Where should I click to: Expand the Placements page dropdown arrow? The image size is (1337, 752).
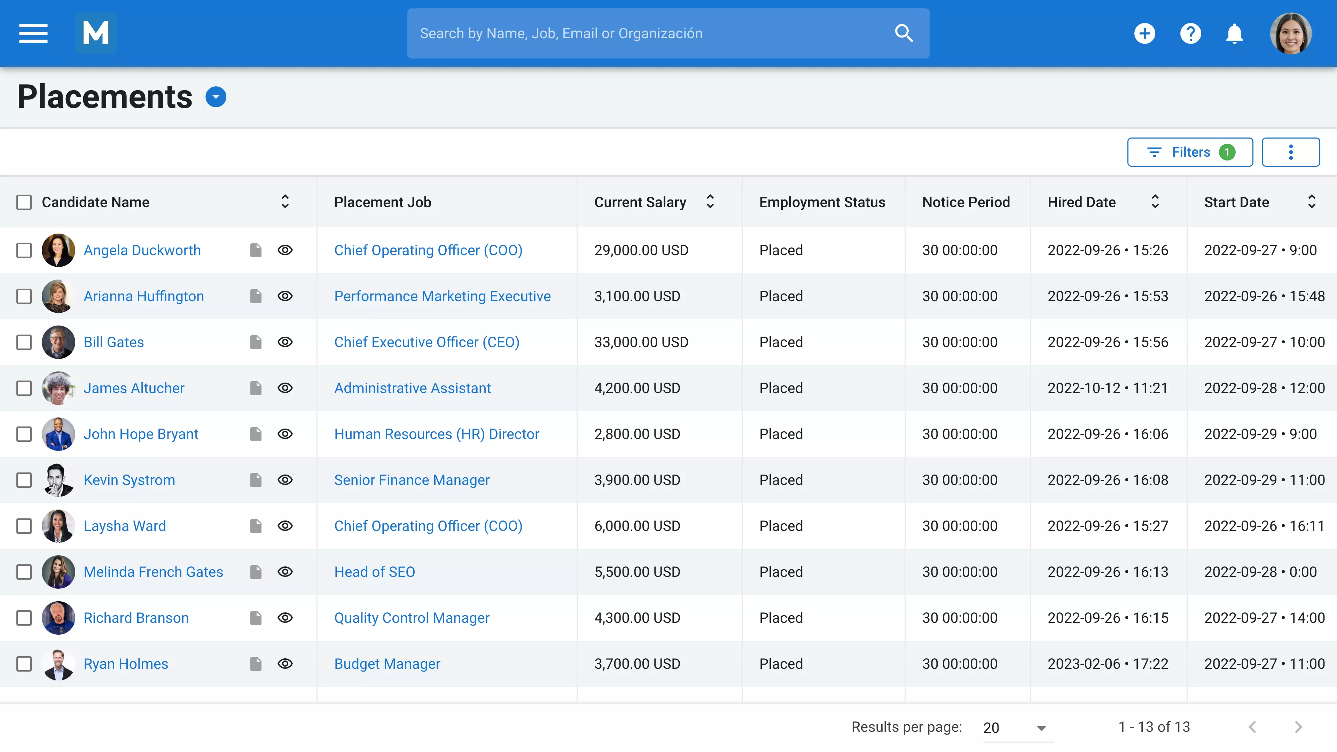pos(216,96)
